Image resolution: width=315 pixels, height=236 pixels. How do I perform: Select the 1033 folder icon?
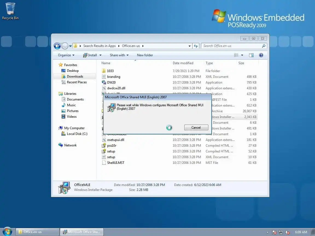tap(104, 71)
